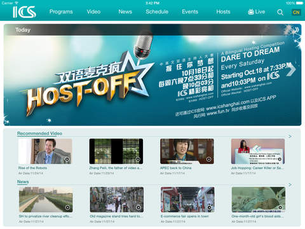Play the Zhang Peili video thumbnail
The image size is (305, 229).
pos(116,151)
